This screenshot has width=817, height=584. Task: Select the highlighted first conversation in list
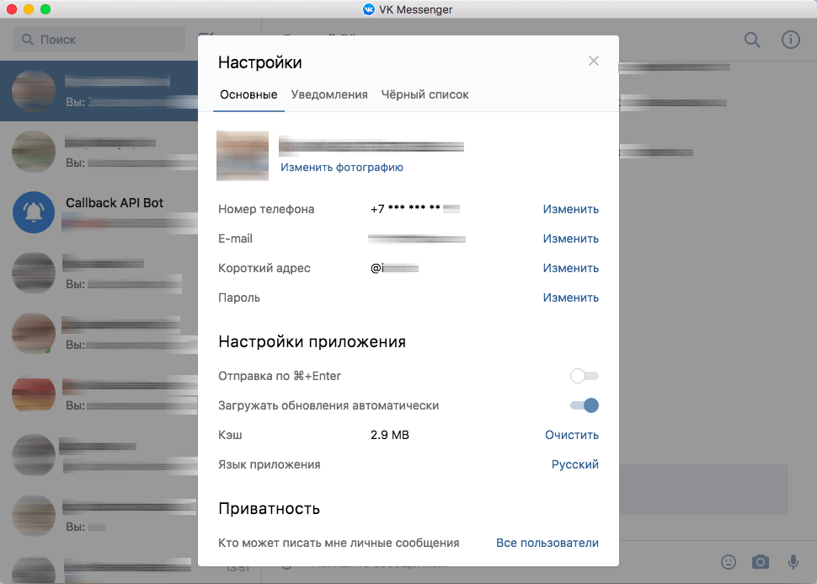(x=99, y=91)
